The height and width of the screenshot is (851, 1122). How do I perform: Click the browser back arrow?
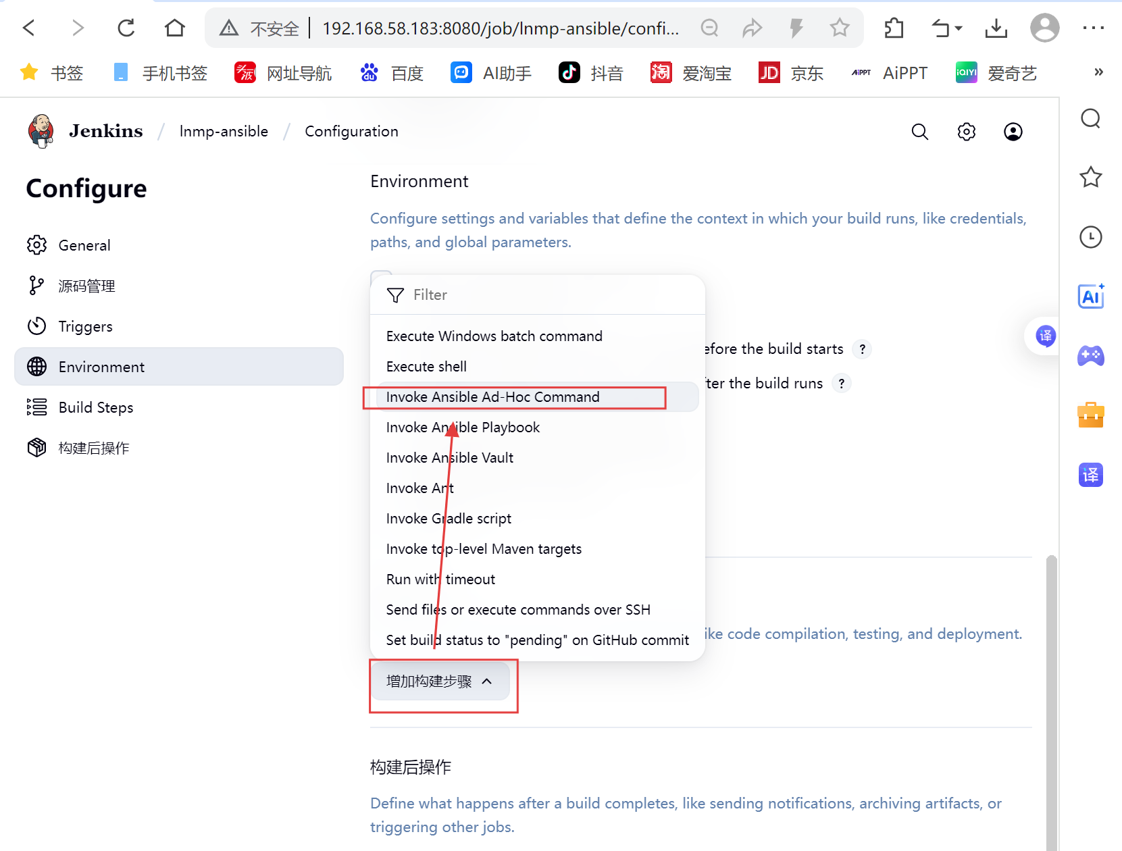coord(28,28)
